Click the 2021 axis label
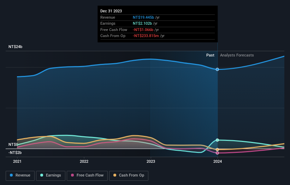The height and width of the screenshot is (185, 290). [17, 162]
